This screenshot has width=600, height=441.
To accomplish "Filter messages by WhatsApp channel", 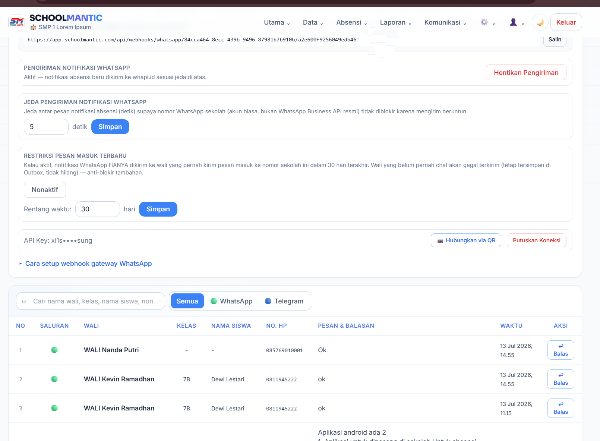I will pyautogui.click(x=231, y=301).
